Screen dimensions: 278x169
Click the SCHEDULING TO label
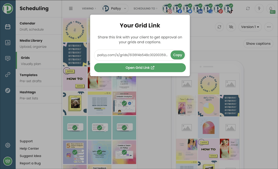click(x=144, y=9)
